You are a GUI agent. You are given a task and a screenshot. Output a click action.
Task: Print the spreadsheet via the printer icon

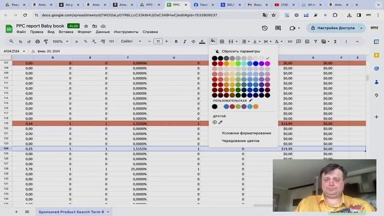coord(37,41)
